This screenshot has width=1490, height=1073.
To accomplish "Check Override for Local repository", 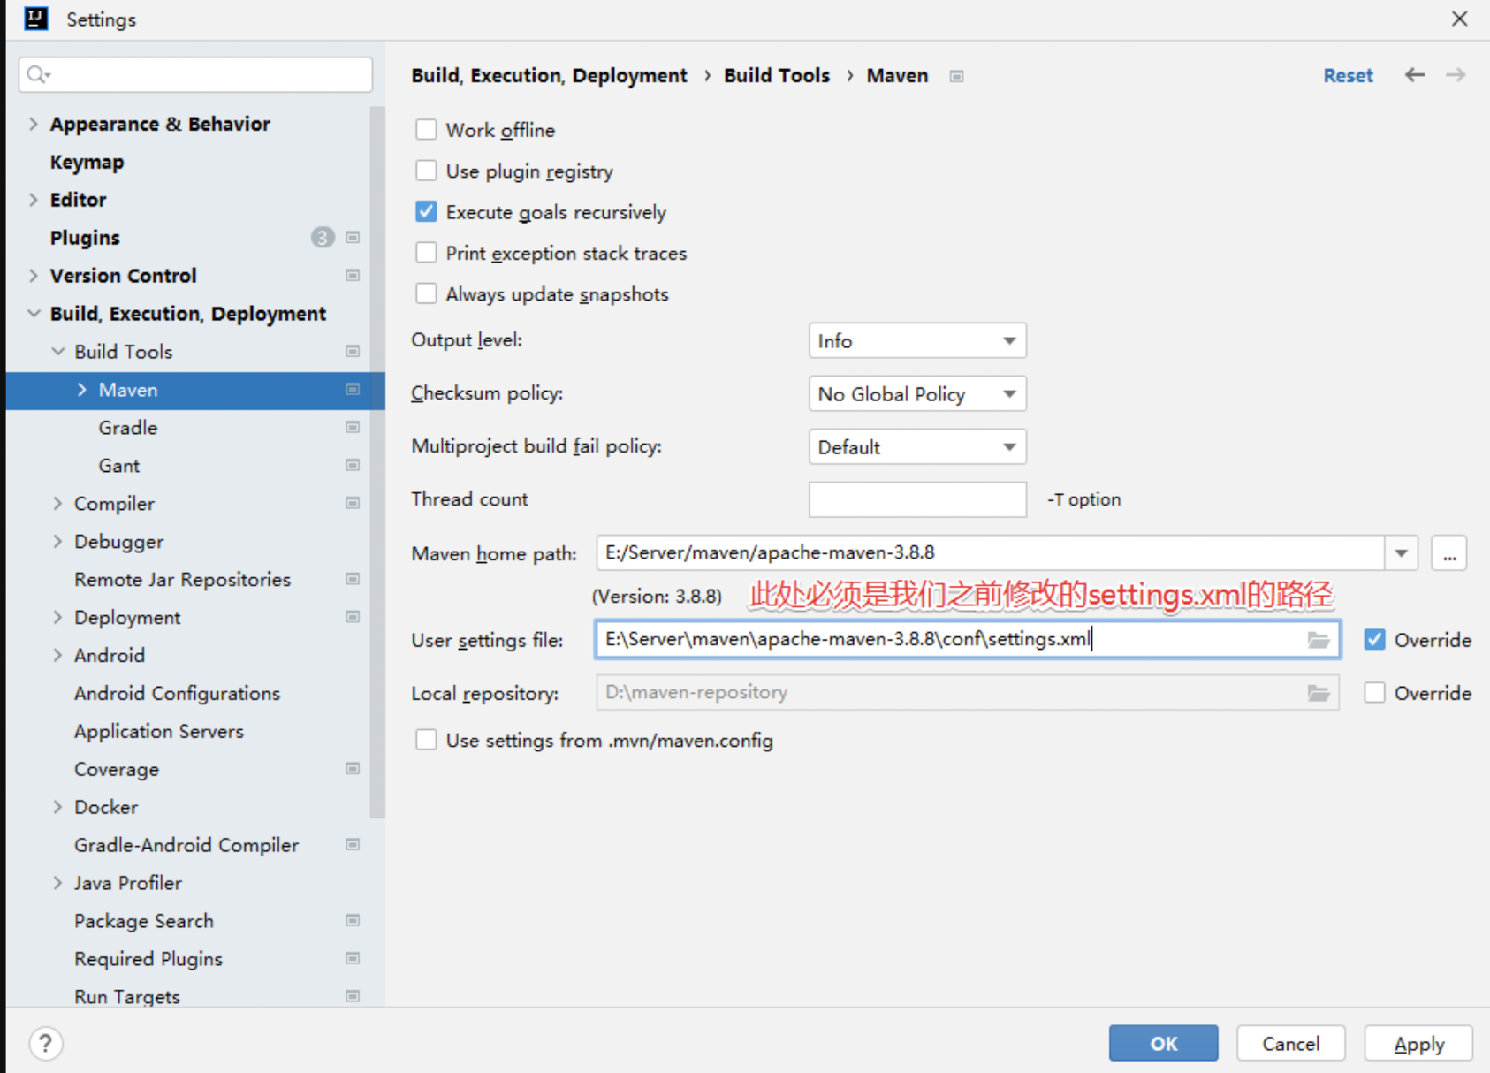I will 1374,693.
